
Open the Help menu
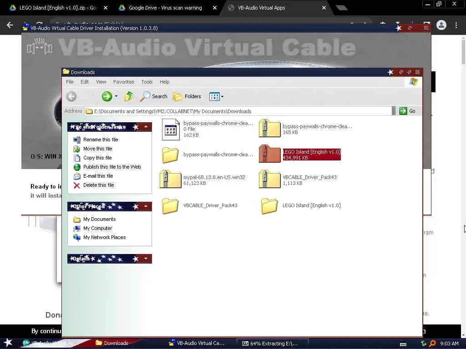click(164, 82)
